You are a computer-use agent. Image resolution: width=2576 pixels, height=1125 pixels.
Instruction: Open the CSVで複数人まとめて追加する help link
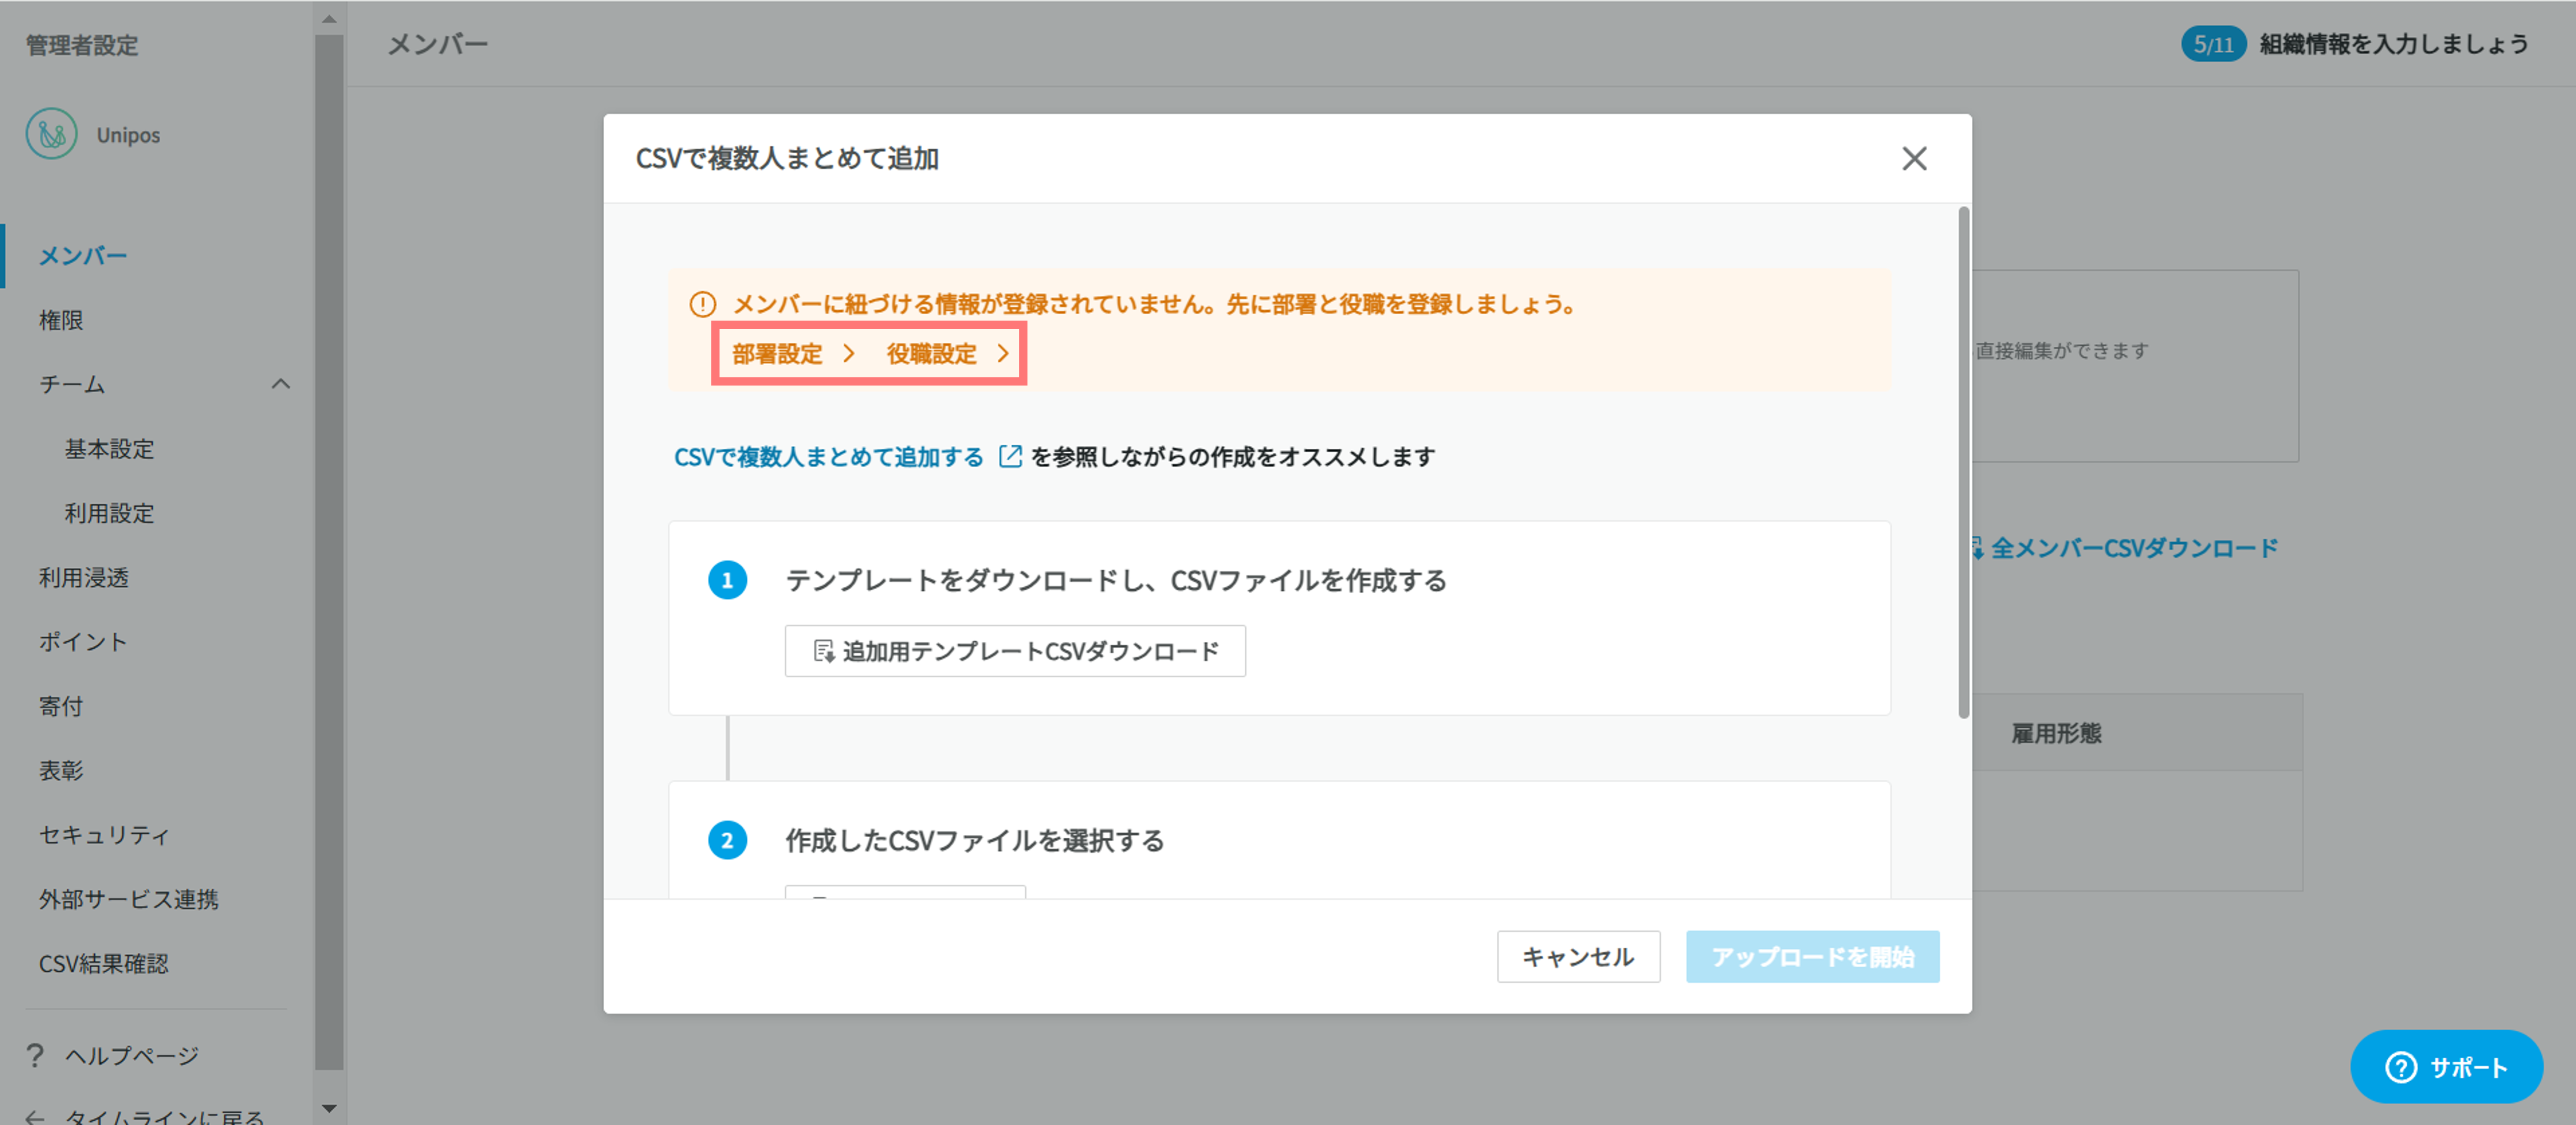point(828,456)
